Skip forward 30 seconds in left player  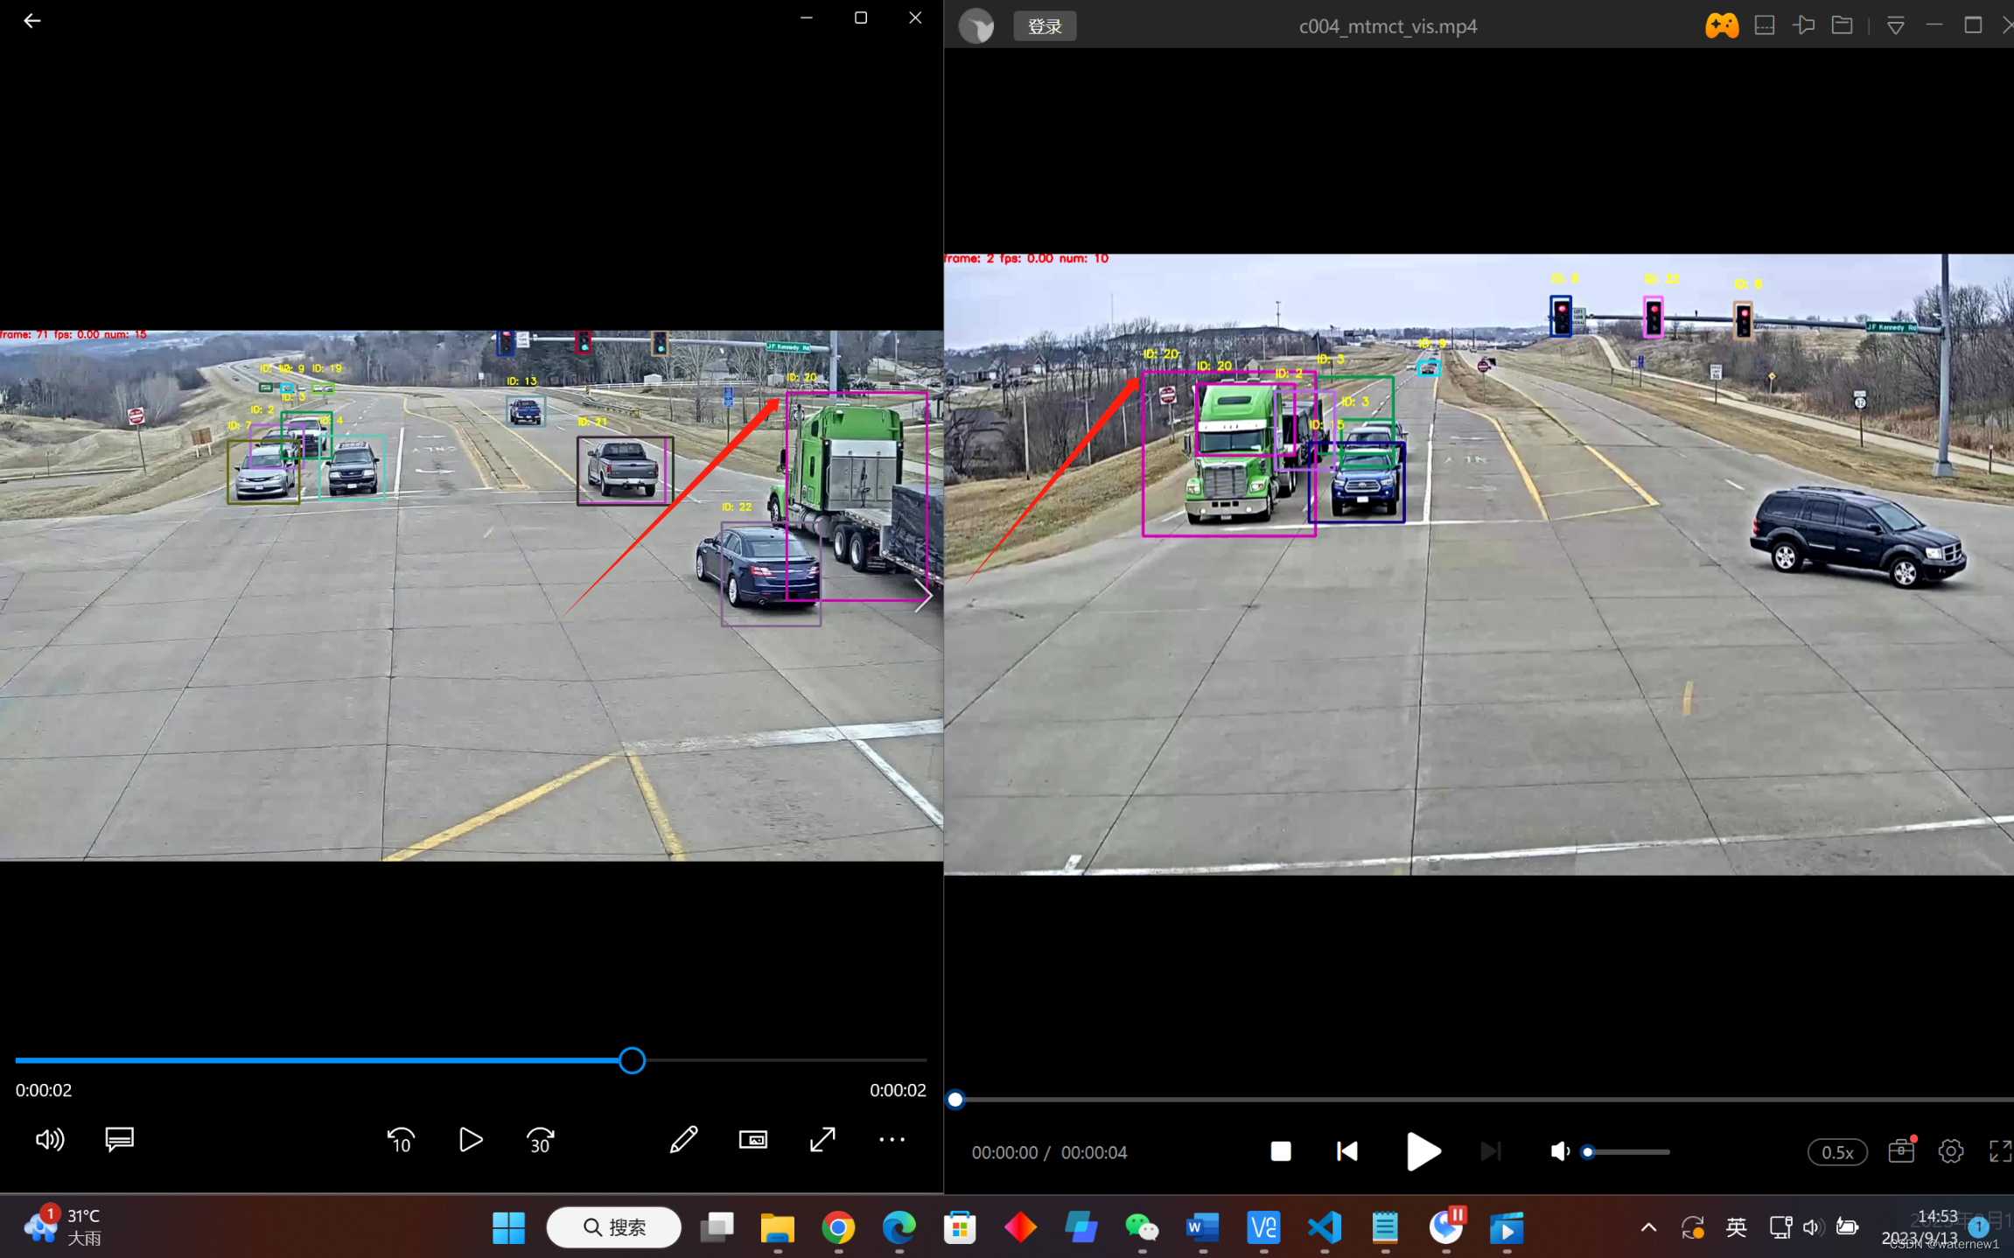[x=540, y=1140]
